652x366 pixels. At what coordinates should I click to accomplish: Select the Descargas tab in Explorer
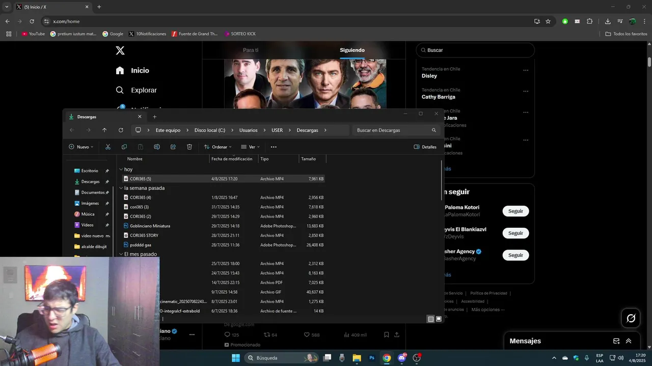click(105, 117)
